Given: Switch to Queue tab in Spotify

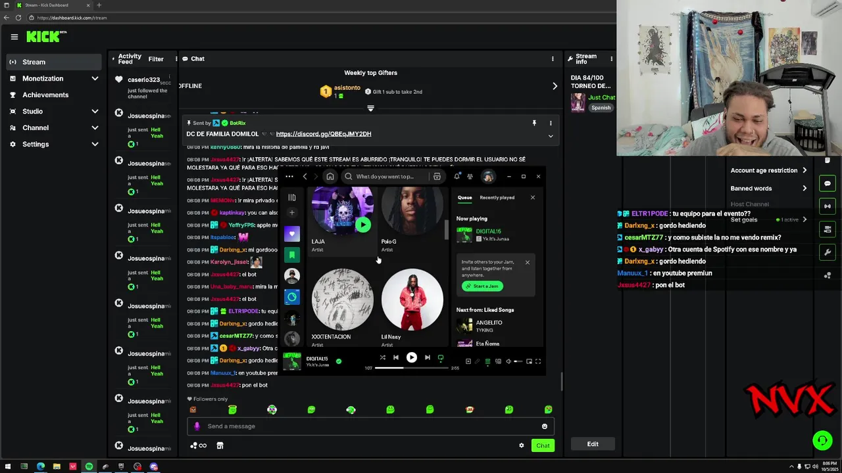Looking at the screenshot, I should 464,198.
